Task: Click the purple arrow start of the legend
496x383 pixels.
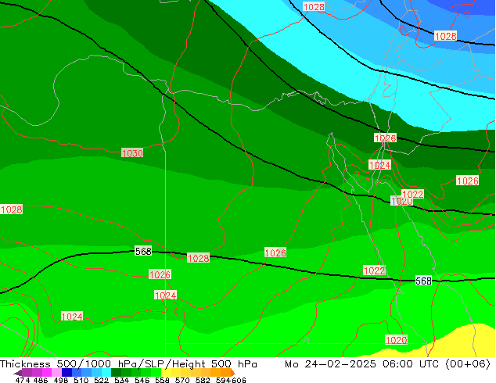Action: tap(17, 373)
